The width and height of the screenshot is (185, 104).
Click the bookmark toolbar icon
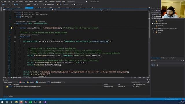75,5
